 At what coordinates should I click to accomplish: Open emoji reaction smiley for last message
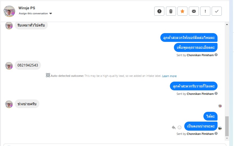coord(179,127)
